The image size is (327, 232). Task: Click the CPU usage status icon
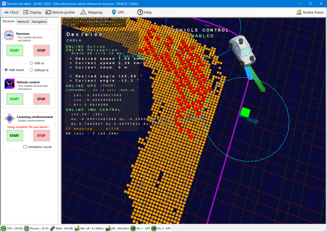pos(4,228)
